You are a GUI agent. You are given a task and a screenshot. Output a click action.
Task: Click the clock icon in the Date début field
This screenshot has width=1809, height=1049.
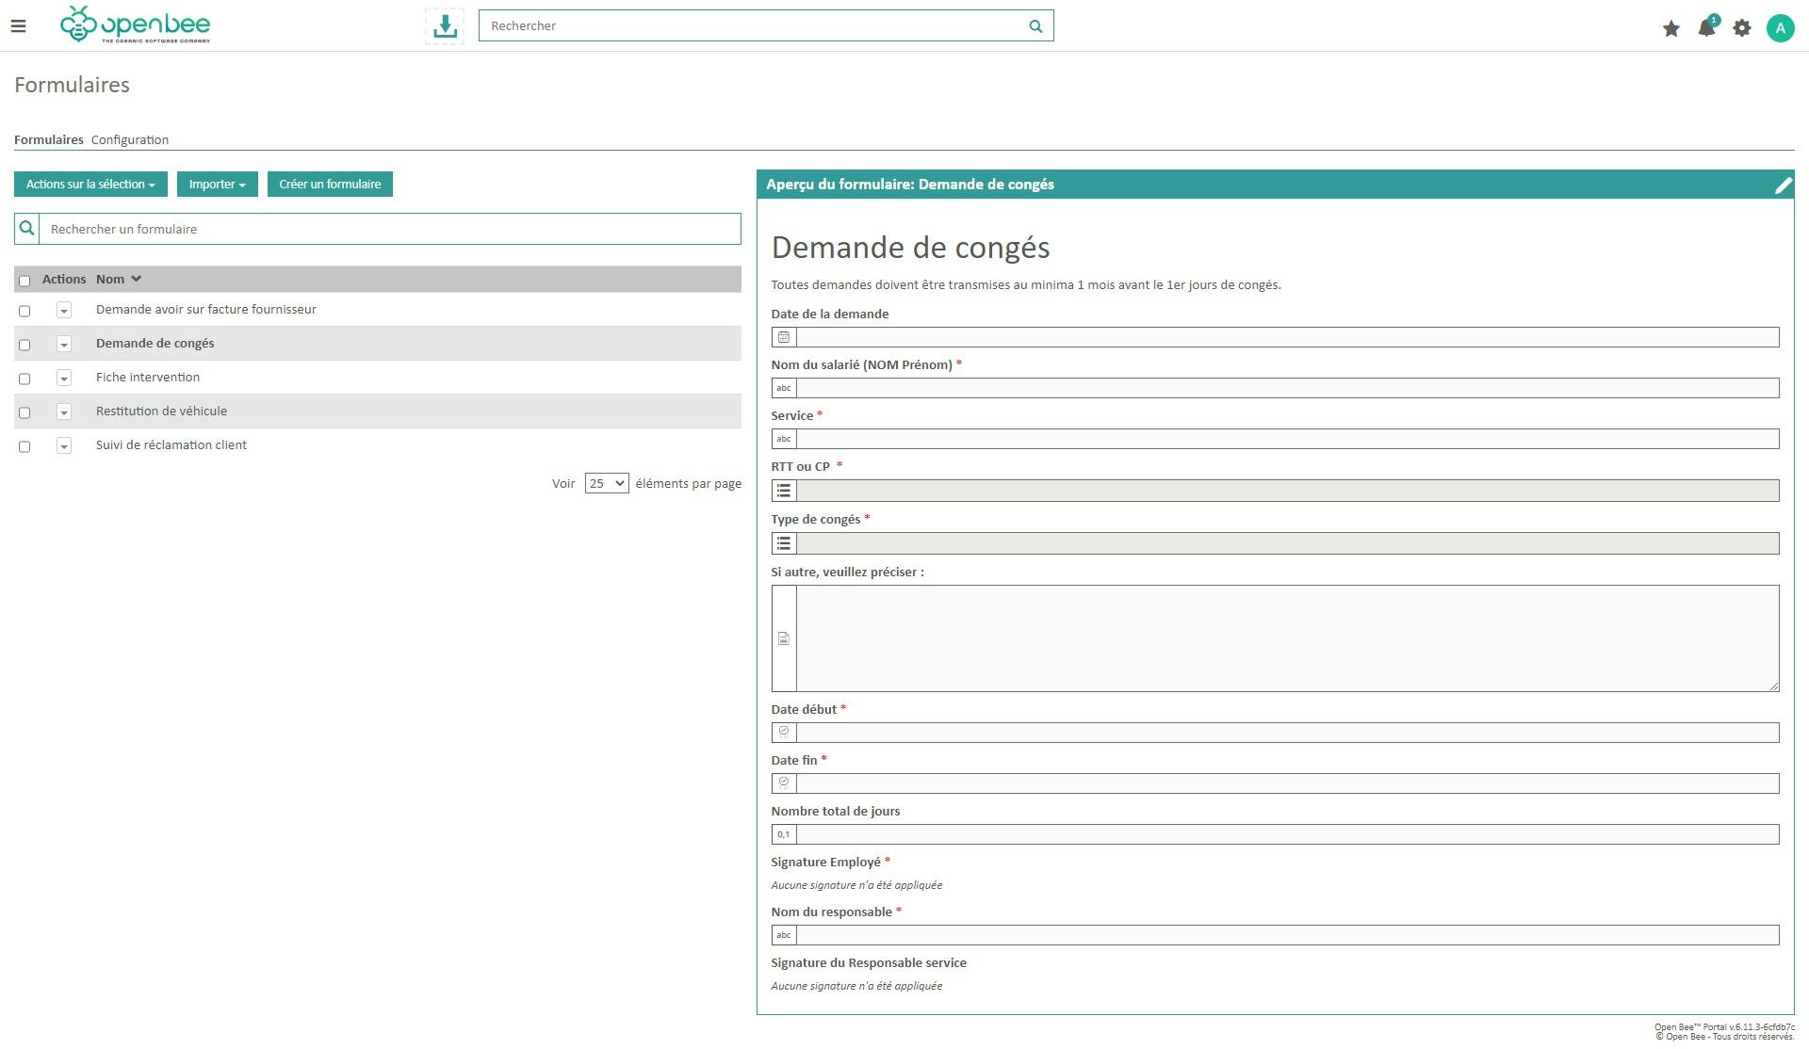tap(784, 732)
